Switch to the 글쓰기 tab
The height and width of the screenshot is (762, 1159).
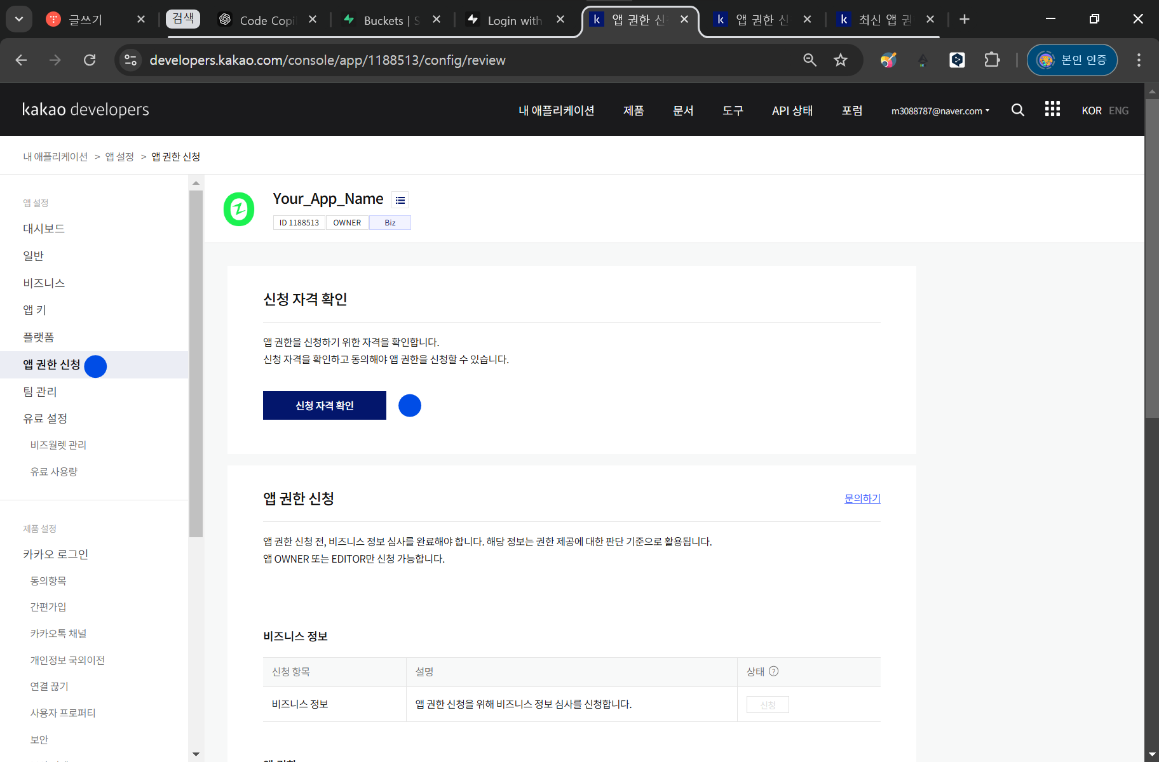click(86, 20)
